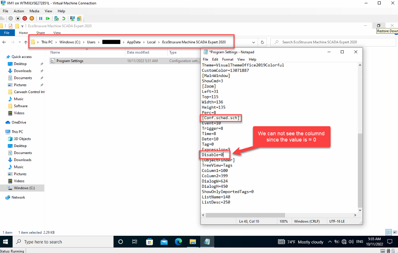Open the Action menu of VM Connection
Image resolution: width=398 pixels, height=253 pixels.
[19, 11]
